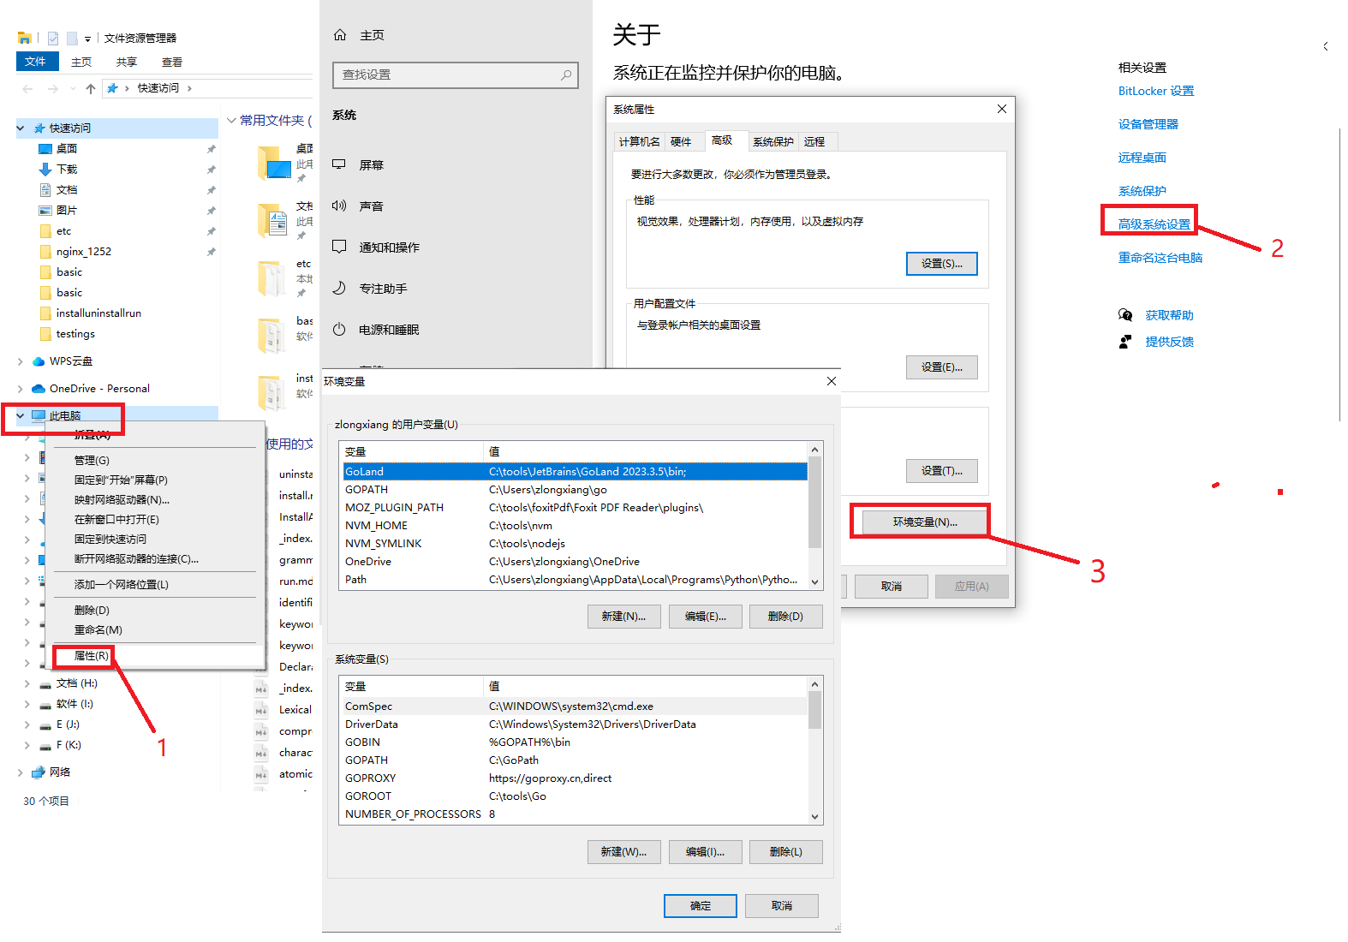The image size is (1348, 942).
Task: Collapse the 快速访问 tree node
Action: [x=21, y=128]
